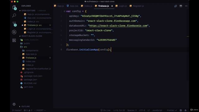Click the Prettier status indicator

(172, 110)
